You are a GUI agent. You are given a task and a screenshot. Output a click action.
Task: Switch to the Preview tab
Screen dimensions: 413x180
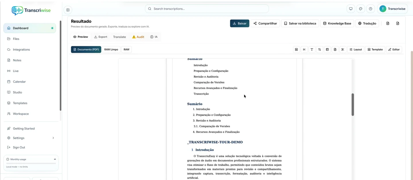(x=81, y=37)
